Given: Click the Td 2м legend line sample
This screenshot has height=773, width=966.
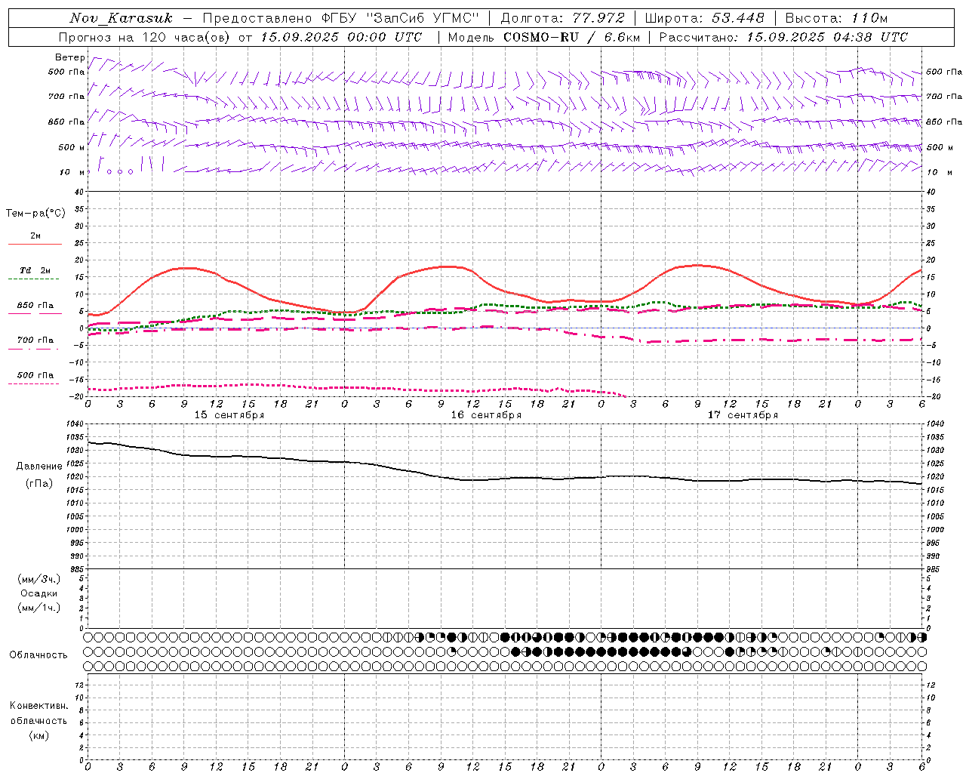Looking at the screenshot, I should pyautogui.click(x=33, y=279).
